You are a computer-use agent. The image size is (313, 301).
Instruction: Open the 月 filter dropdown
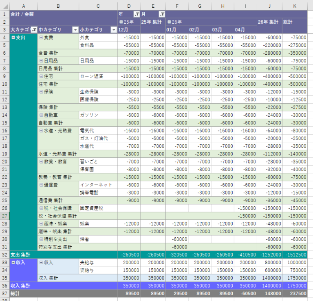click(x=162, y=14)
